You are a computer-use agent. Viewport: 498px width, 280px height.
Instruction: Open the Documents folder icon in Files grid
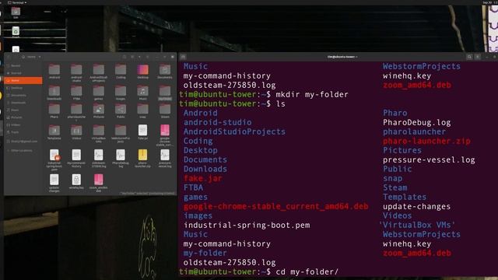(x=165, y=70)
